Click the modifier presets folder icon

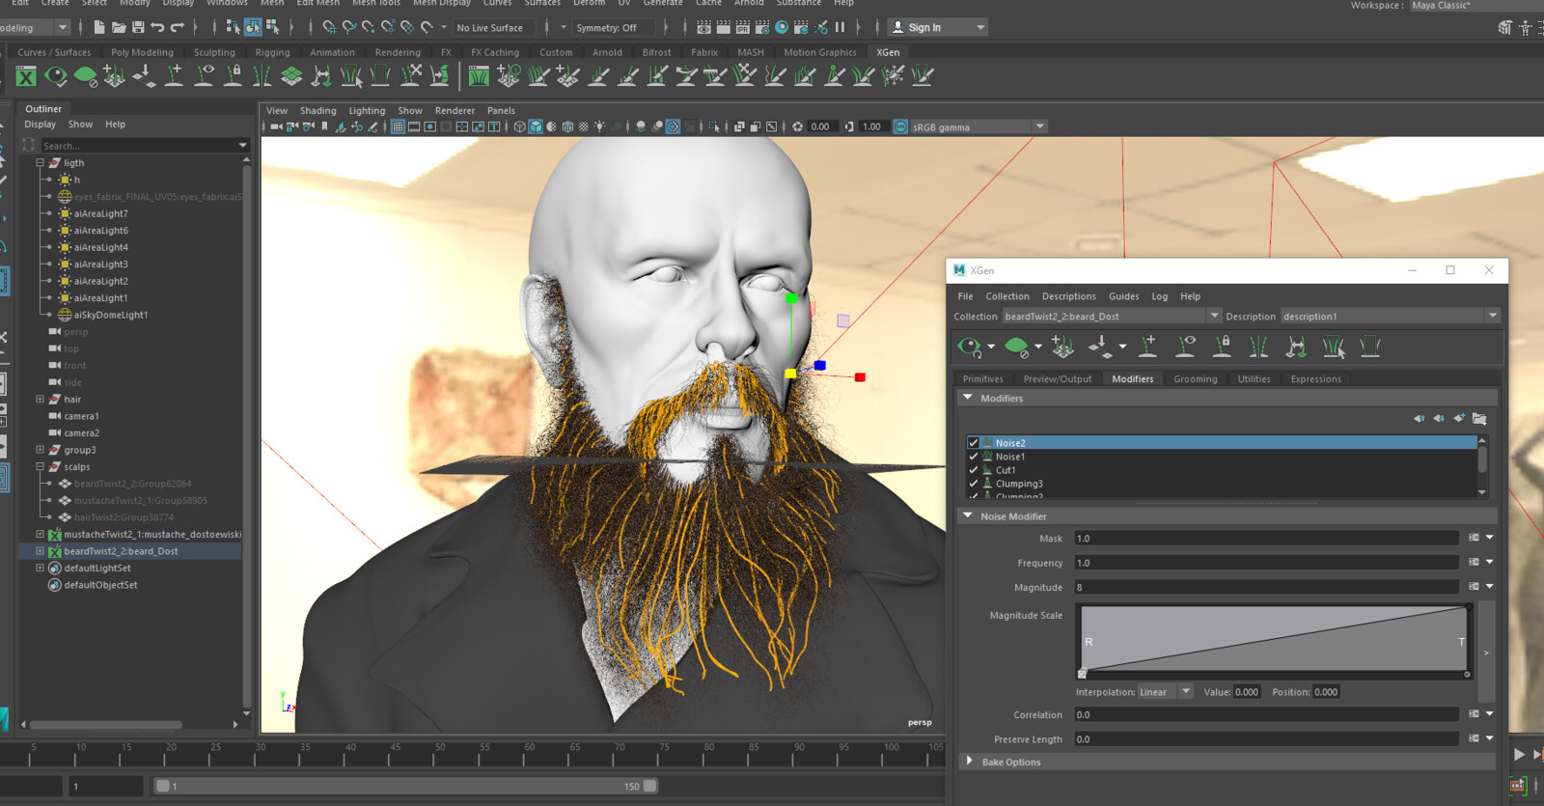point(1479,418)
